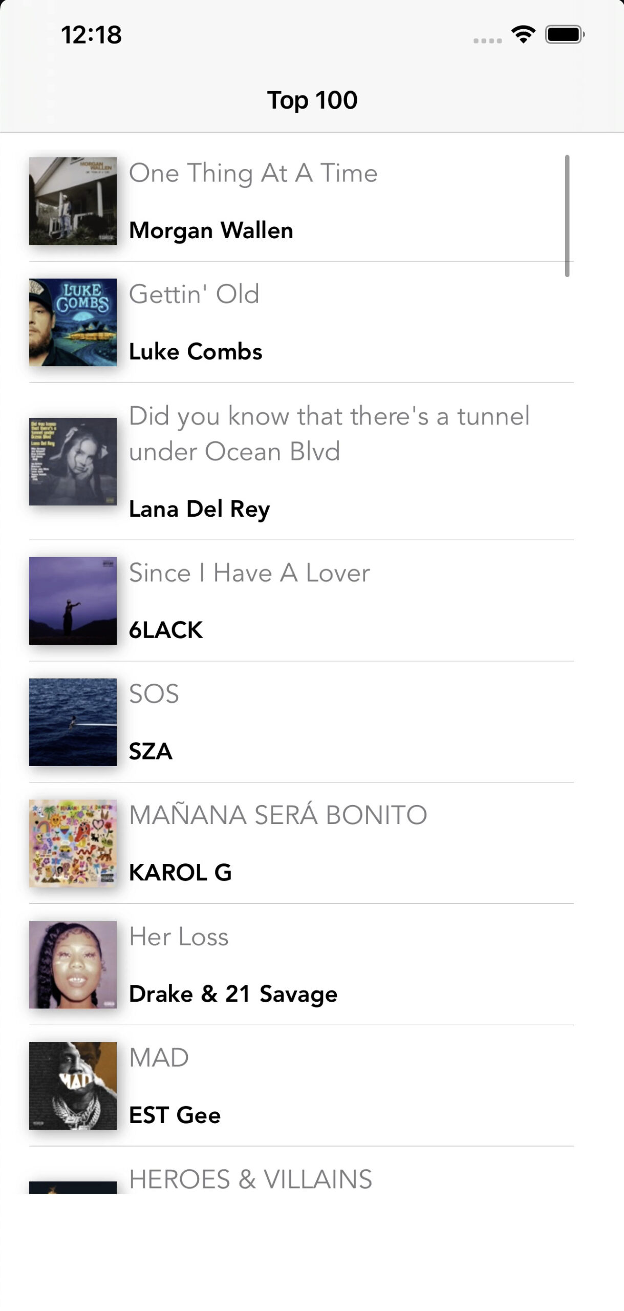Tap the Since I Have A Lover title

pyautogui.click(x=249, y=573)
